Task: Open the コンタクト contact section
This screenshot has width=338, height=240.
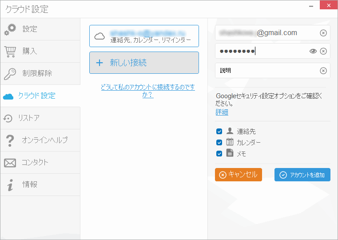Action: click(x=40, y=162)
